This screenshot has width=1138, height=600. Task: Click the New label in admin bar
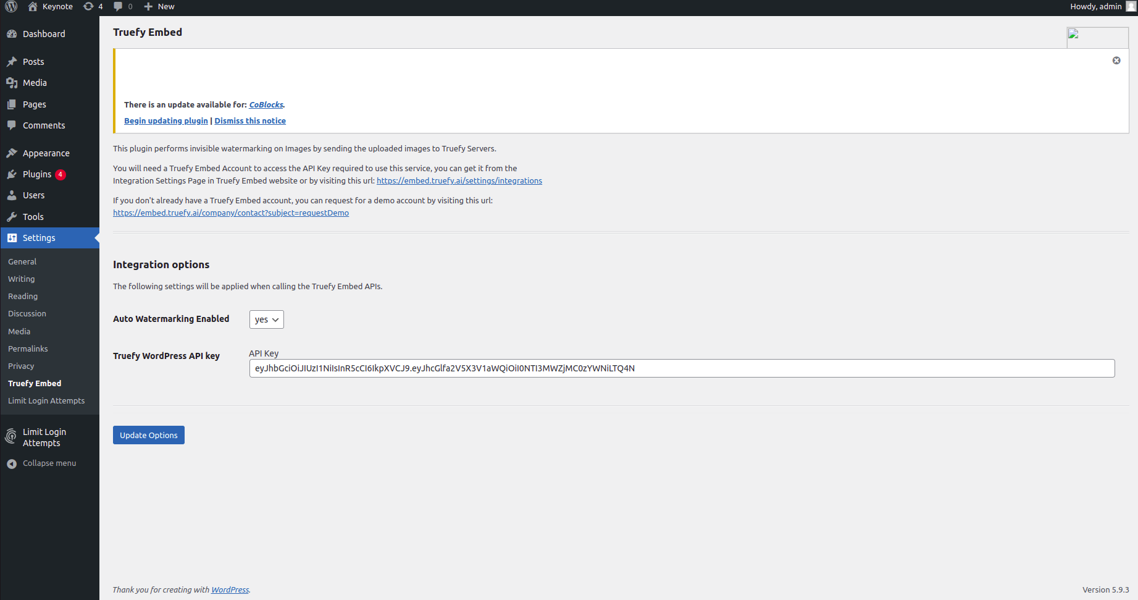[166, 7]
